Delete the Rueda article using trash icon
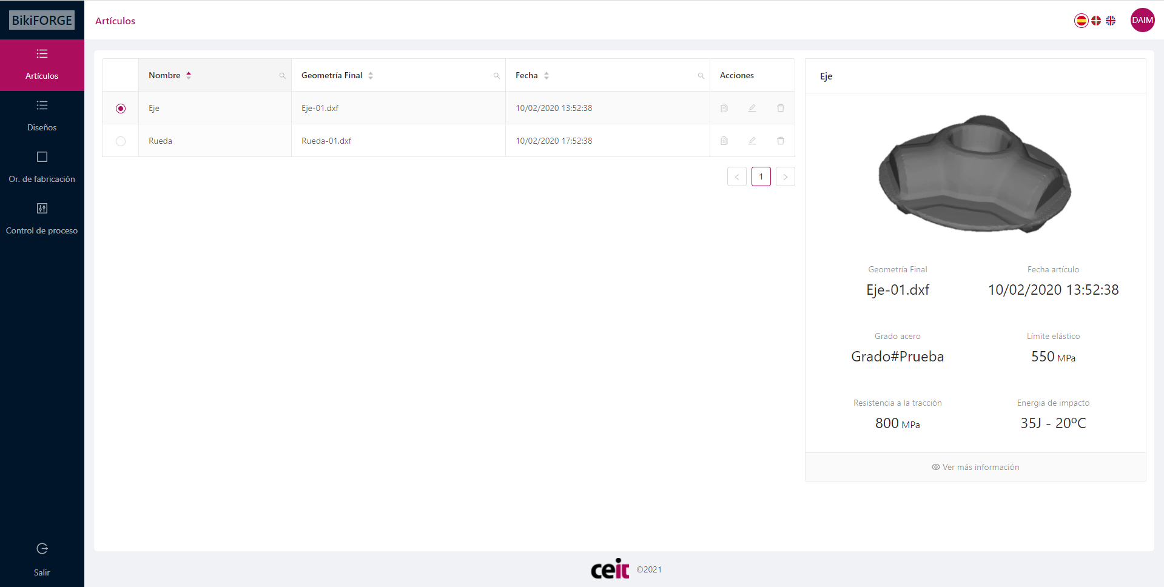1164x587 pixels. (x=781, y=141)
